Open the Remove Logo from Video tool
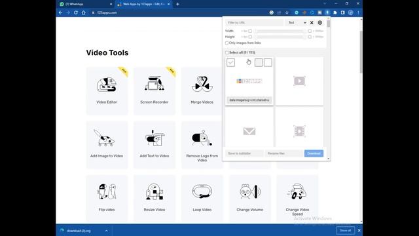The height and width of the screenshot is (236, 419). [x=202, y=145]
